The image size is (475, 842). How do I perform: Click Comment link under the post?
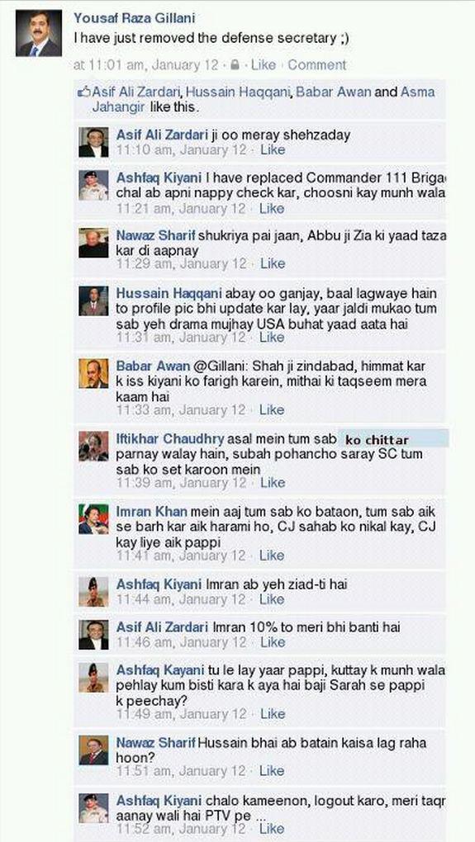coord(317,65)
